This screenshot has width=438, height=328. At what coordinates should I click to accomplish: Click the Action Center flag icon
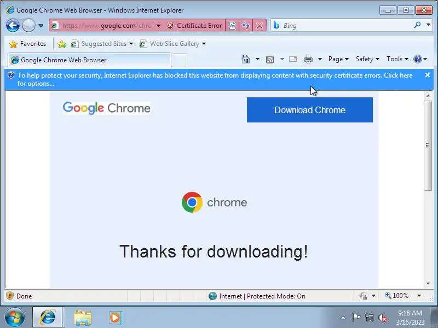(356, 318)
